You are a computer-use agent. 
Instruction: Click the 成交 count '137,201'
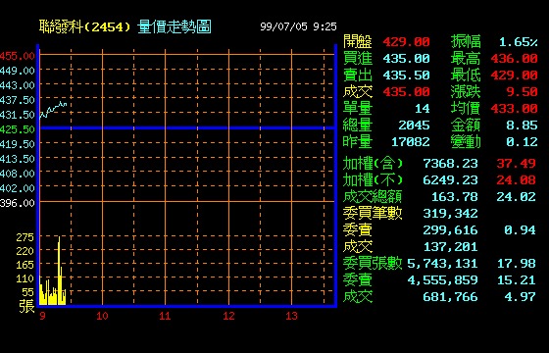450,247
